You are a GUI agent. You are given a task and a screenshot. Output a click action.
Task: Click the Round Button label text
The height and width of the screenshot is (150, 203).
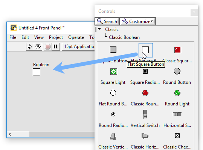177,82
